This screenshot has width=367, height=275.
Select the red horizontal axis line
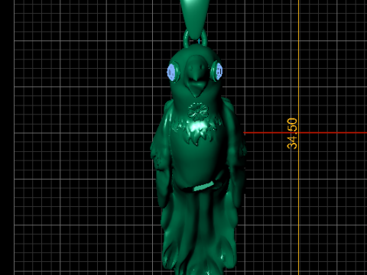click(x=305, y=133)
